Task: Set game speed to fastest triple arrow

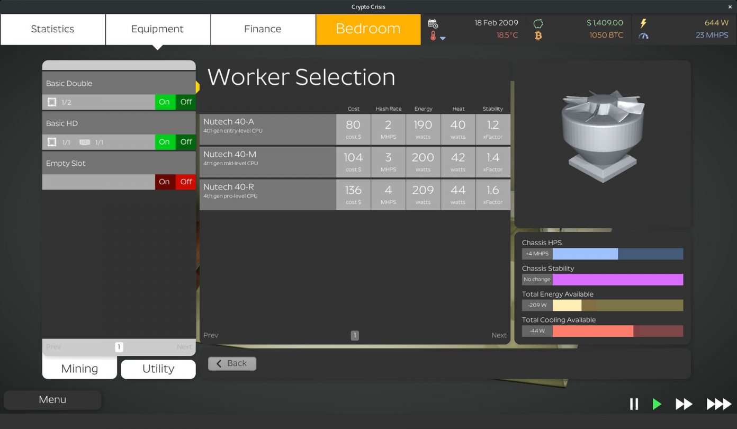Action: (718, 404)
